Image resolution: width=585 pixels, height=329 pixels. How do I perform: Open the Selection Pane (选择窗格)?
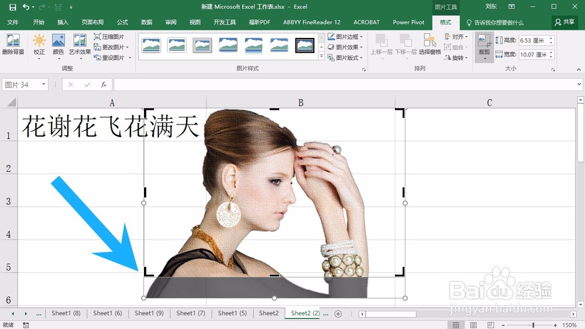pos(430,44)
